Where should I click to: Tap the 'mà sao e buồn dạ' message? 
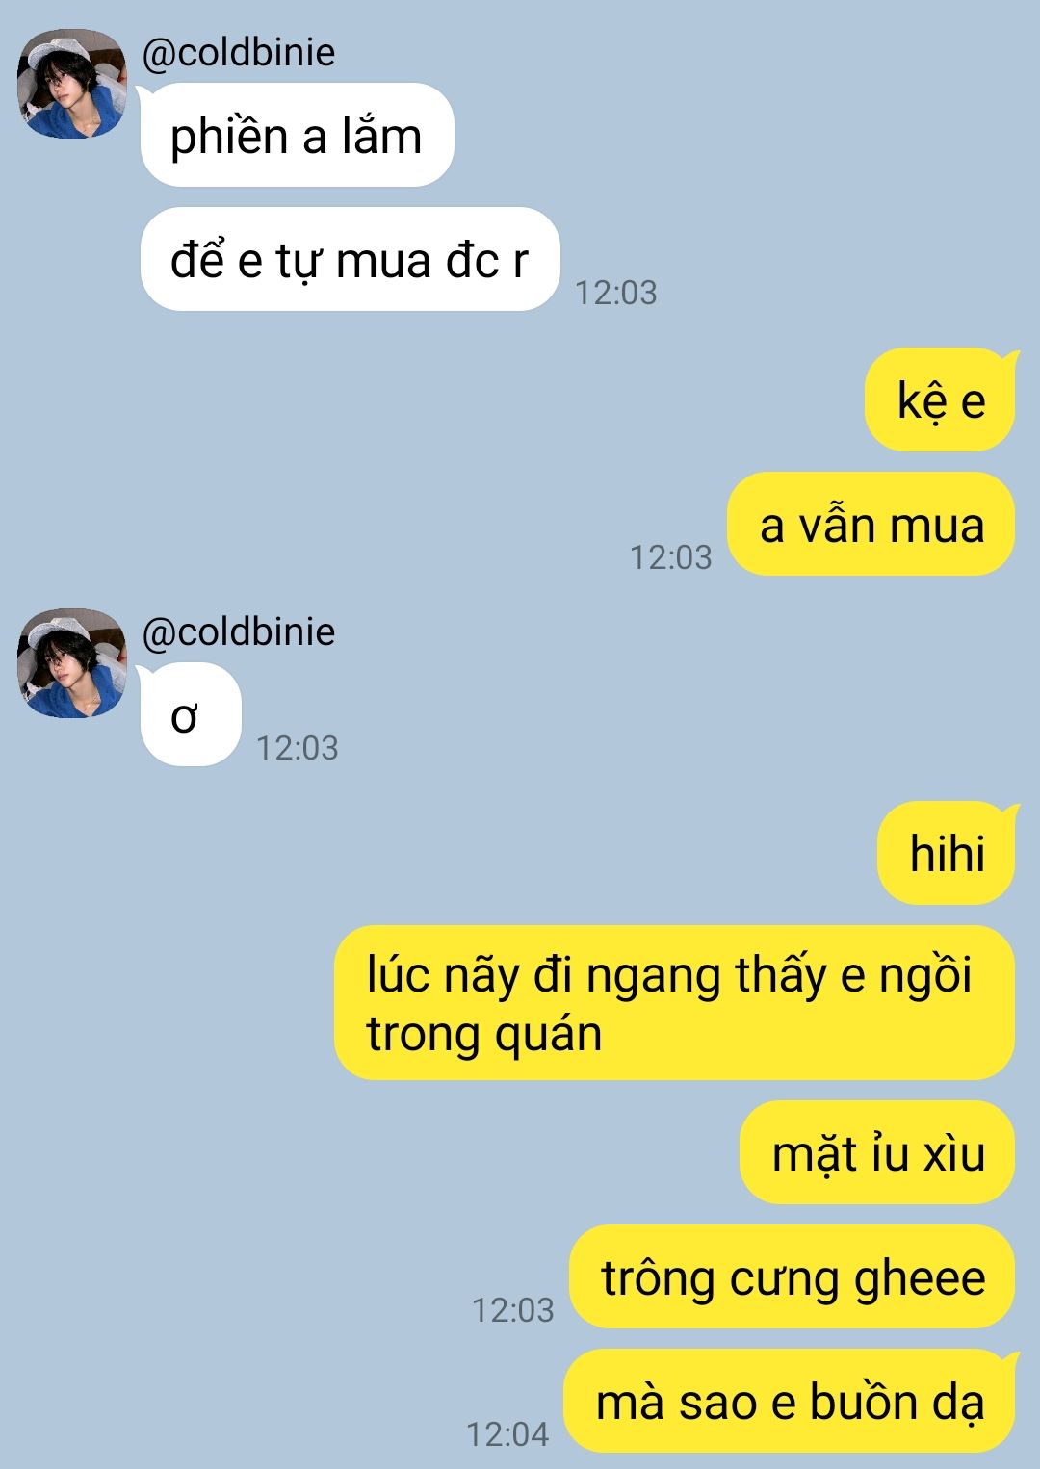click(x=790, y=1401)
